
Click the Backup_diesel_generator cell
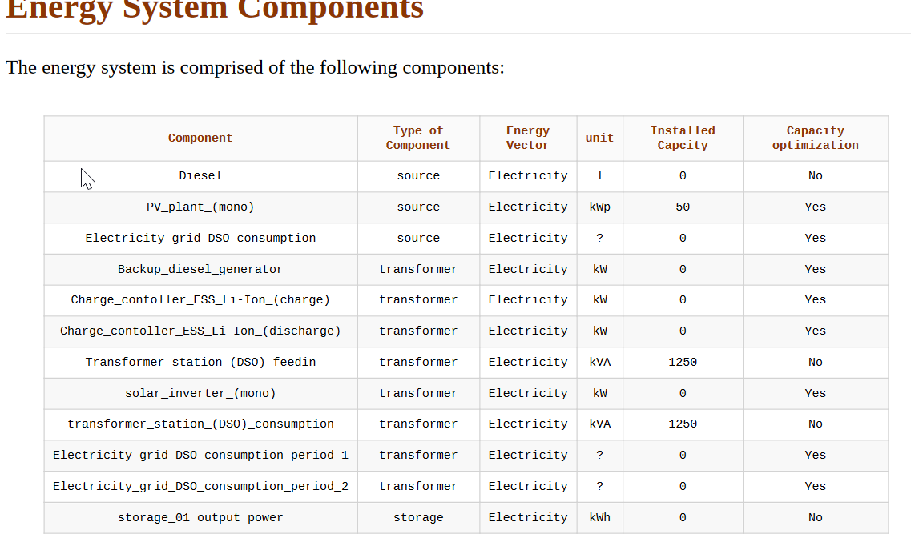[x=200, y=270]
